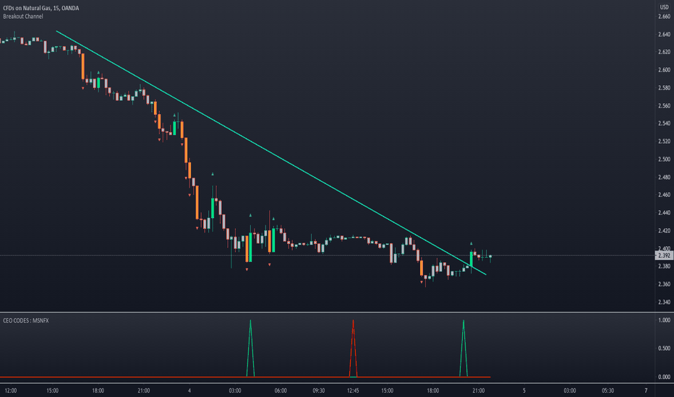Click the red spike in CEO CODES pane
Screen dimensions: 674x397
[x=353, y=349]
